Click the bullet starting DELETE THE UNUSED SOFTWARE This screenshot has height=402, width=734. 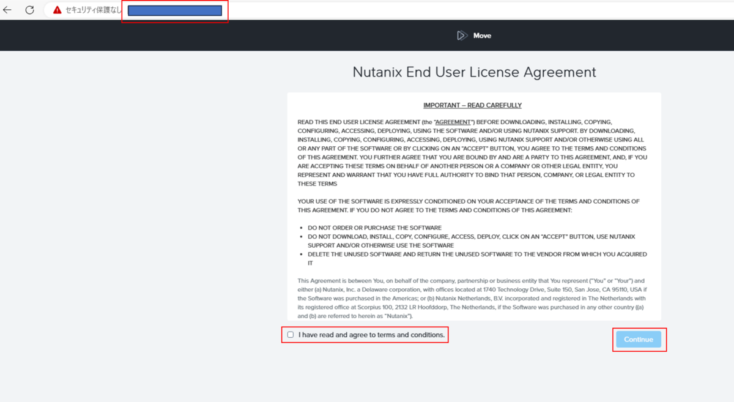tap(477, 258)
